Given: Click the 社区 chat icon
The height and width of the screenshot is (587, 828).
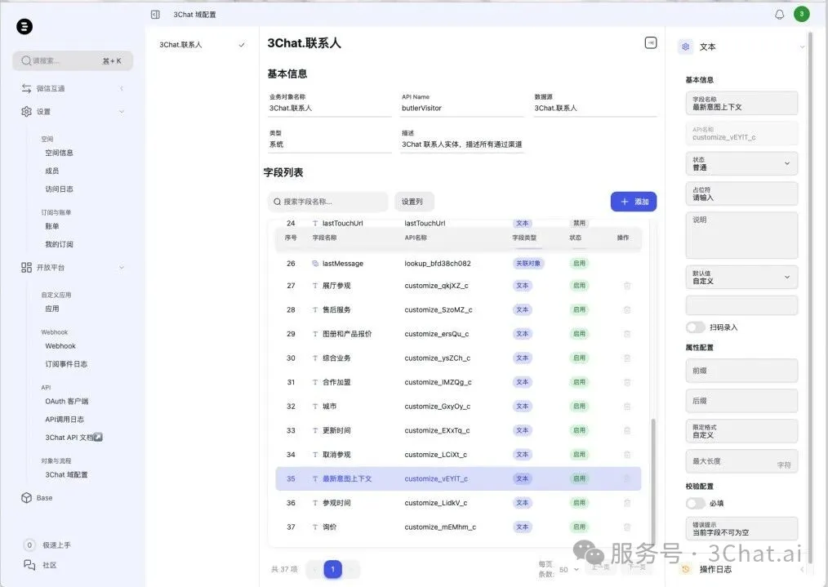Looking at the screenshot, I should [29, 565].
